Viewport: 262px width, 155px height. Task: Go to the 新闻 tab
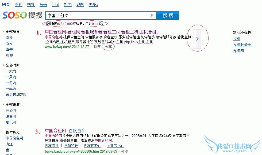click(x=68, y=5)
